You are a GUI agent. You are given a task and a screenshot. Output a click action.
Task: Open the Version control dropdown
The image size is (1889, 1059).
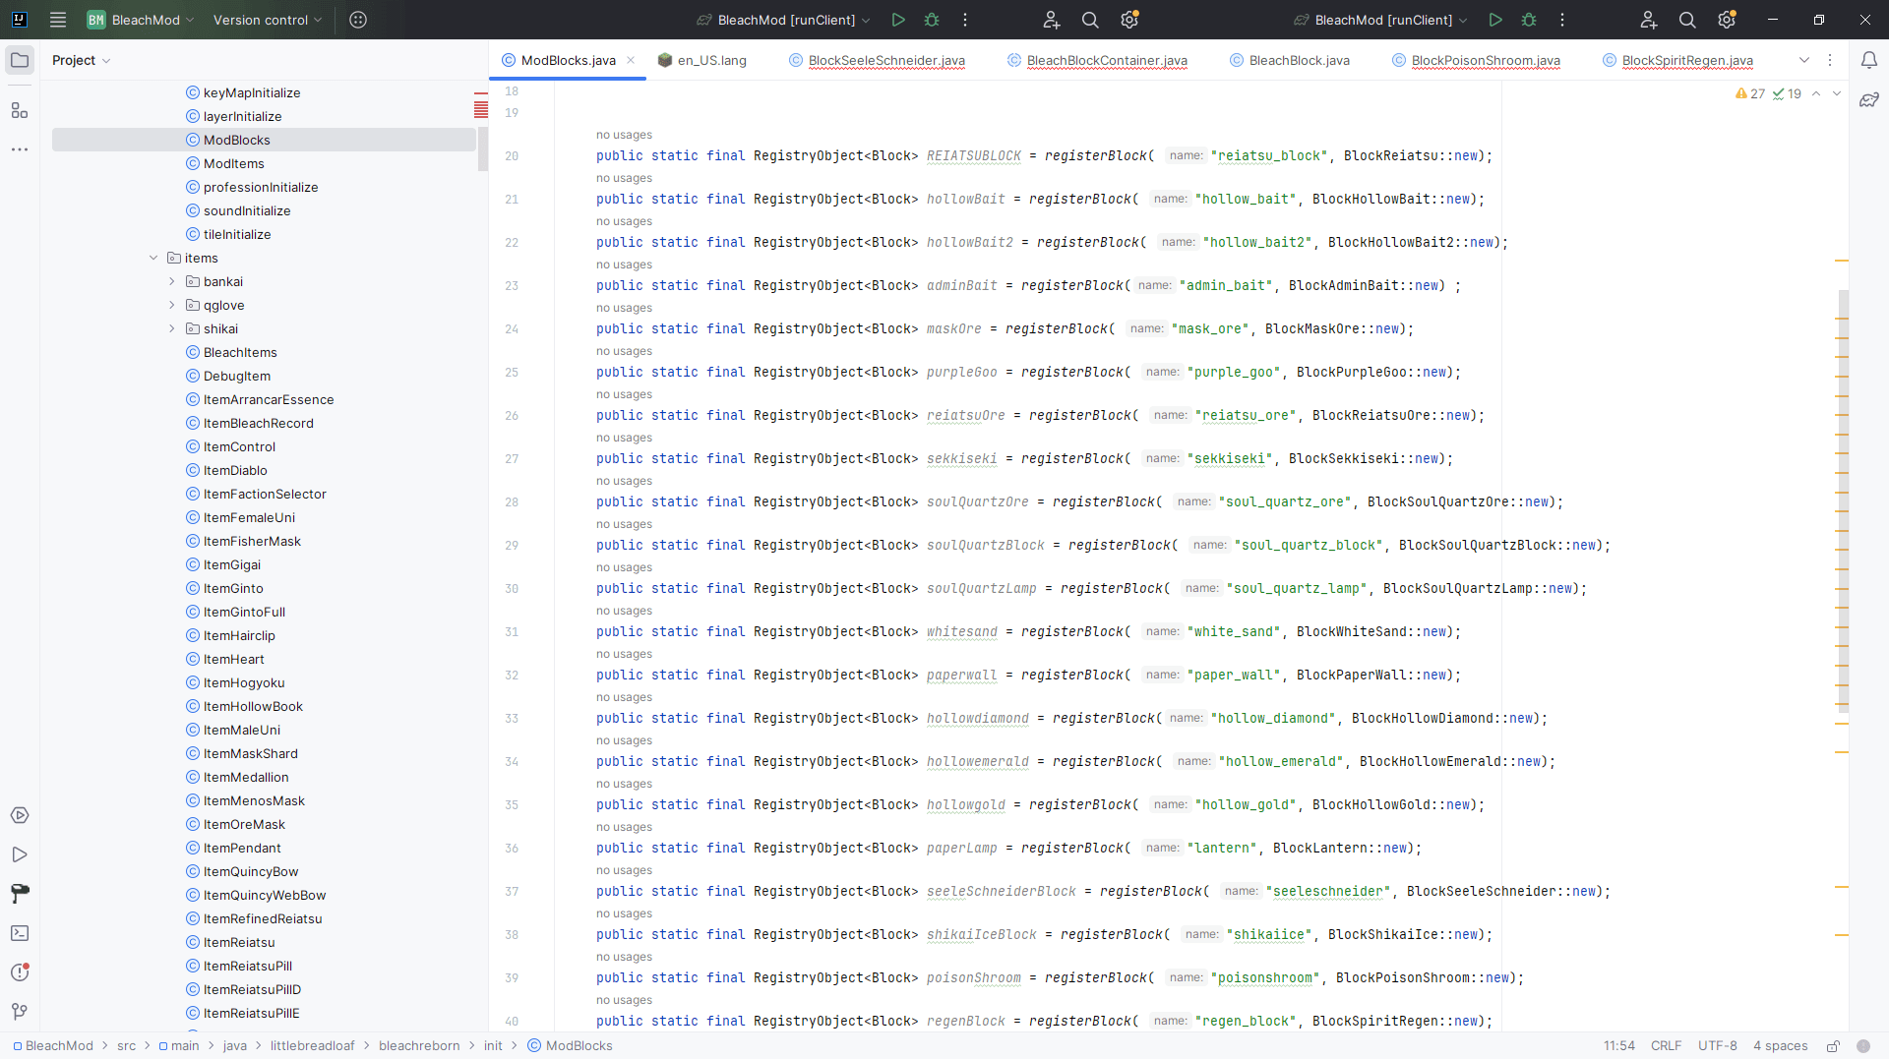[x=268, y=20]
